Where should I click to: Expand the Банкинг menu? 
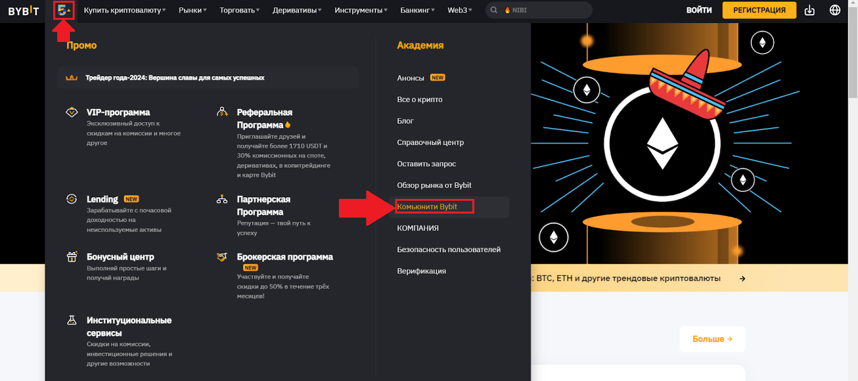pos(418,10)
